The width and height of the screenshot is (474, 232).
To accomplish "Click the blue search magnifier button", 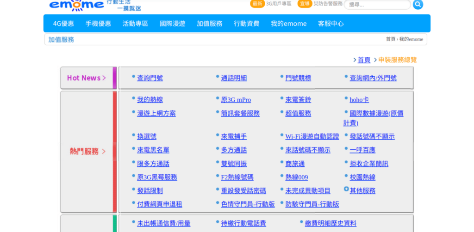I will coord(418,5).
